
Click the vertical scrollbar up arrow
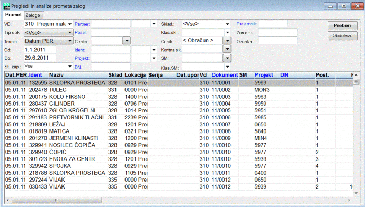[356, 75]
